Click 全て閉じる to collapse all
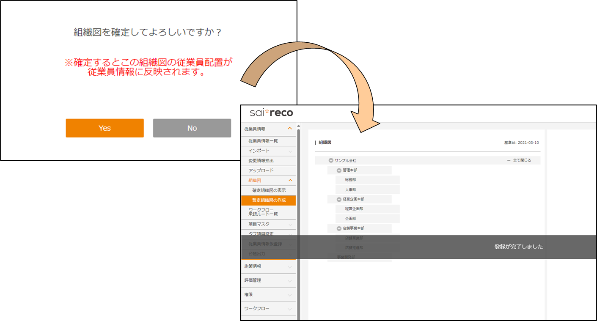 (x=521, y=161)
